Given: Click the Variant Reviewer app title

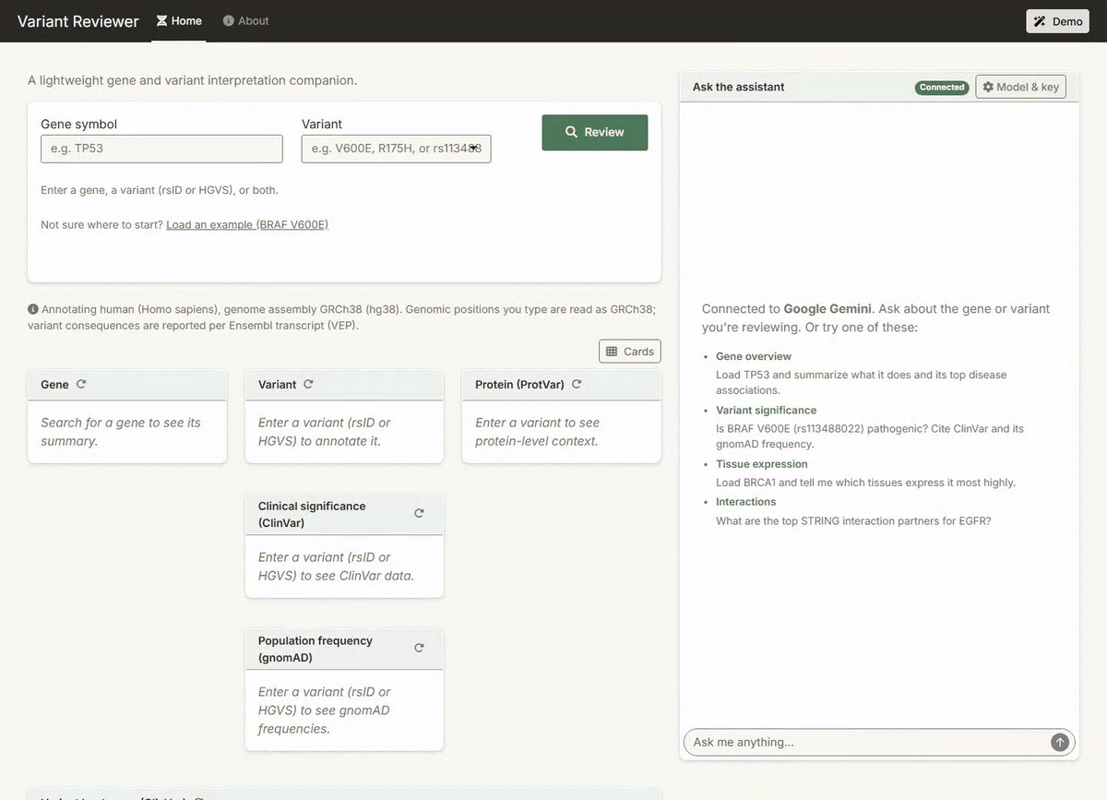Looking at the screenshot, I should (78, 21).
